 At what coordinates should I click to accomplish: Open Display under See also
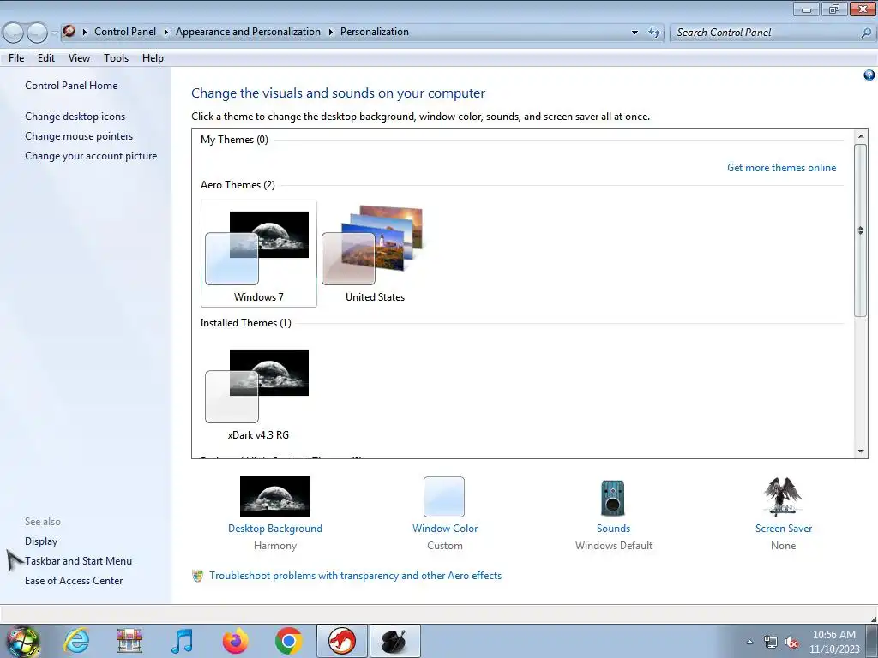41,541
